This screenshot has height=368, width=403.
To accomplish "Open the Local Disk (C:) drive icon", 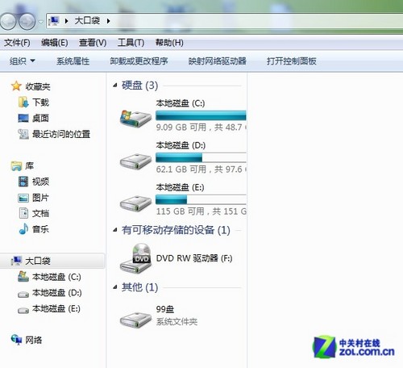I will [x=135, y=119].
